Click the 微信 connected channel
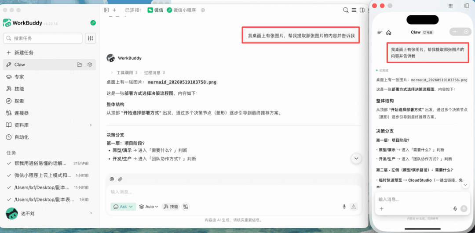The image size is (475, 233). [155, 10]
